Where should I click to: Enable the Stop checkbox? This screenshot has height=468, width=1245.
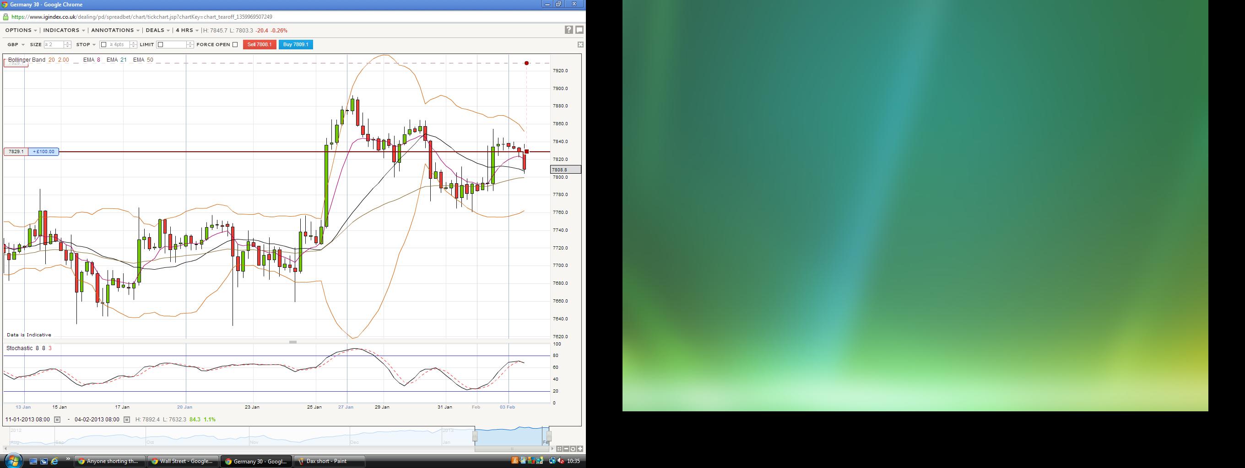tap(103, 45)
